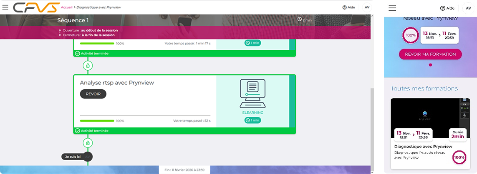Select the carousel dot under REVOIR MA FORMATION
Viewport: 477px width, 174px height.
(x=430, y=65)
